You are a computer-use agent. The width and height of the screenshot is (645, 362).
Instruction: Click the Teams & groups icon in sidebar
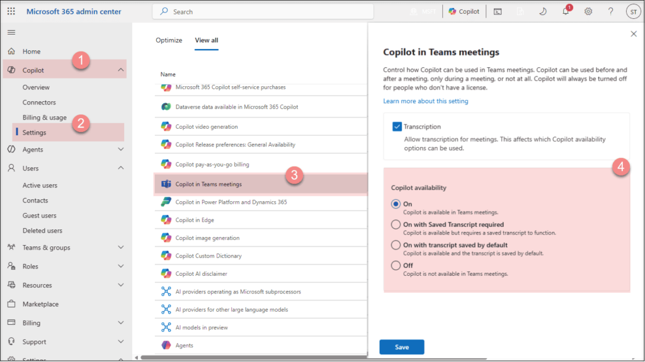coord(11,247)
